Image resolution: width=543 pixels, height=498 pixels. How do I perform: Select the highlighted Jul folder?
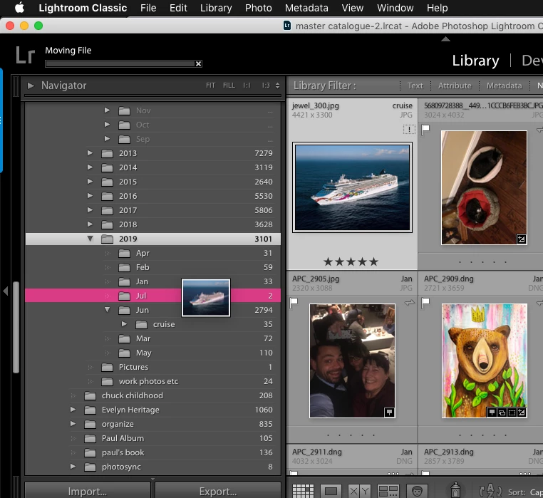[152, 296]
